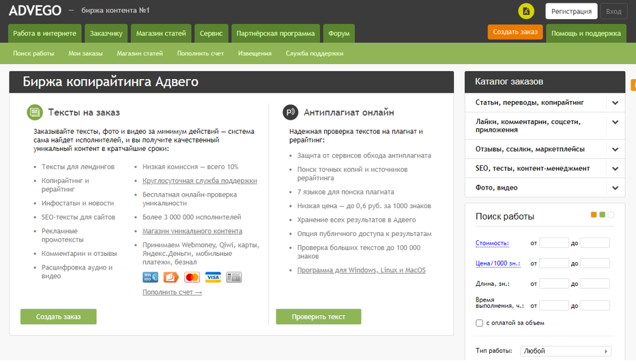Click «Фото, видео» catalog row text
This screenshot has height=363, width=636.
[x=497, y=188]
